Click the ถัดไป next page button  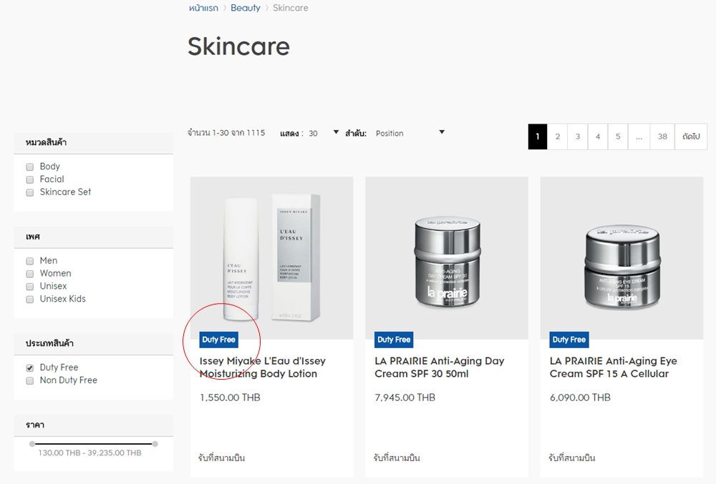[691, 137]
